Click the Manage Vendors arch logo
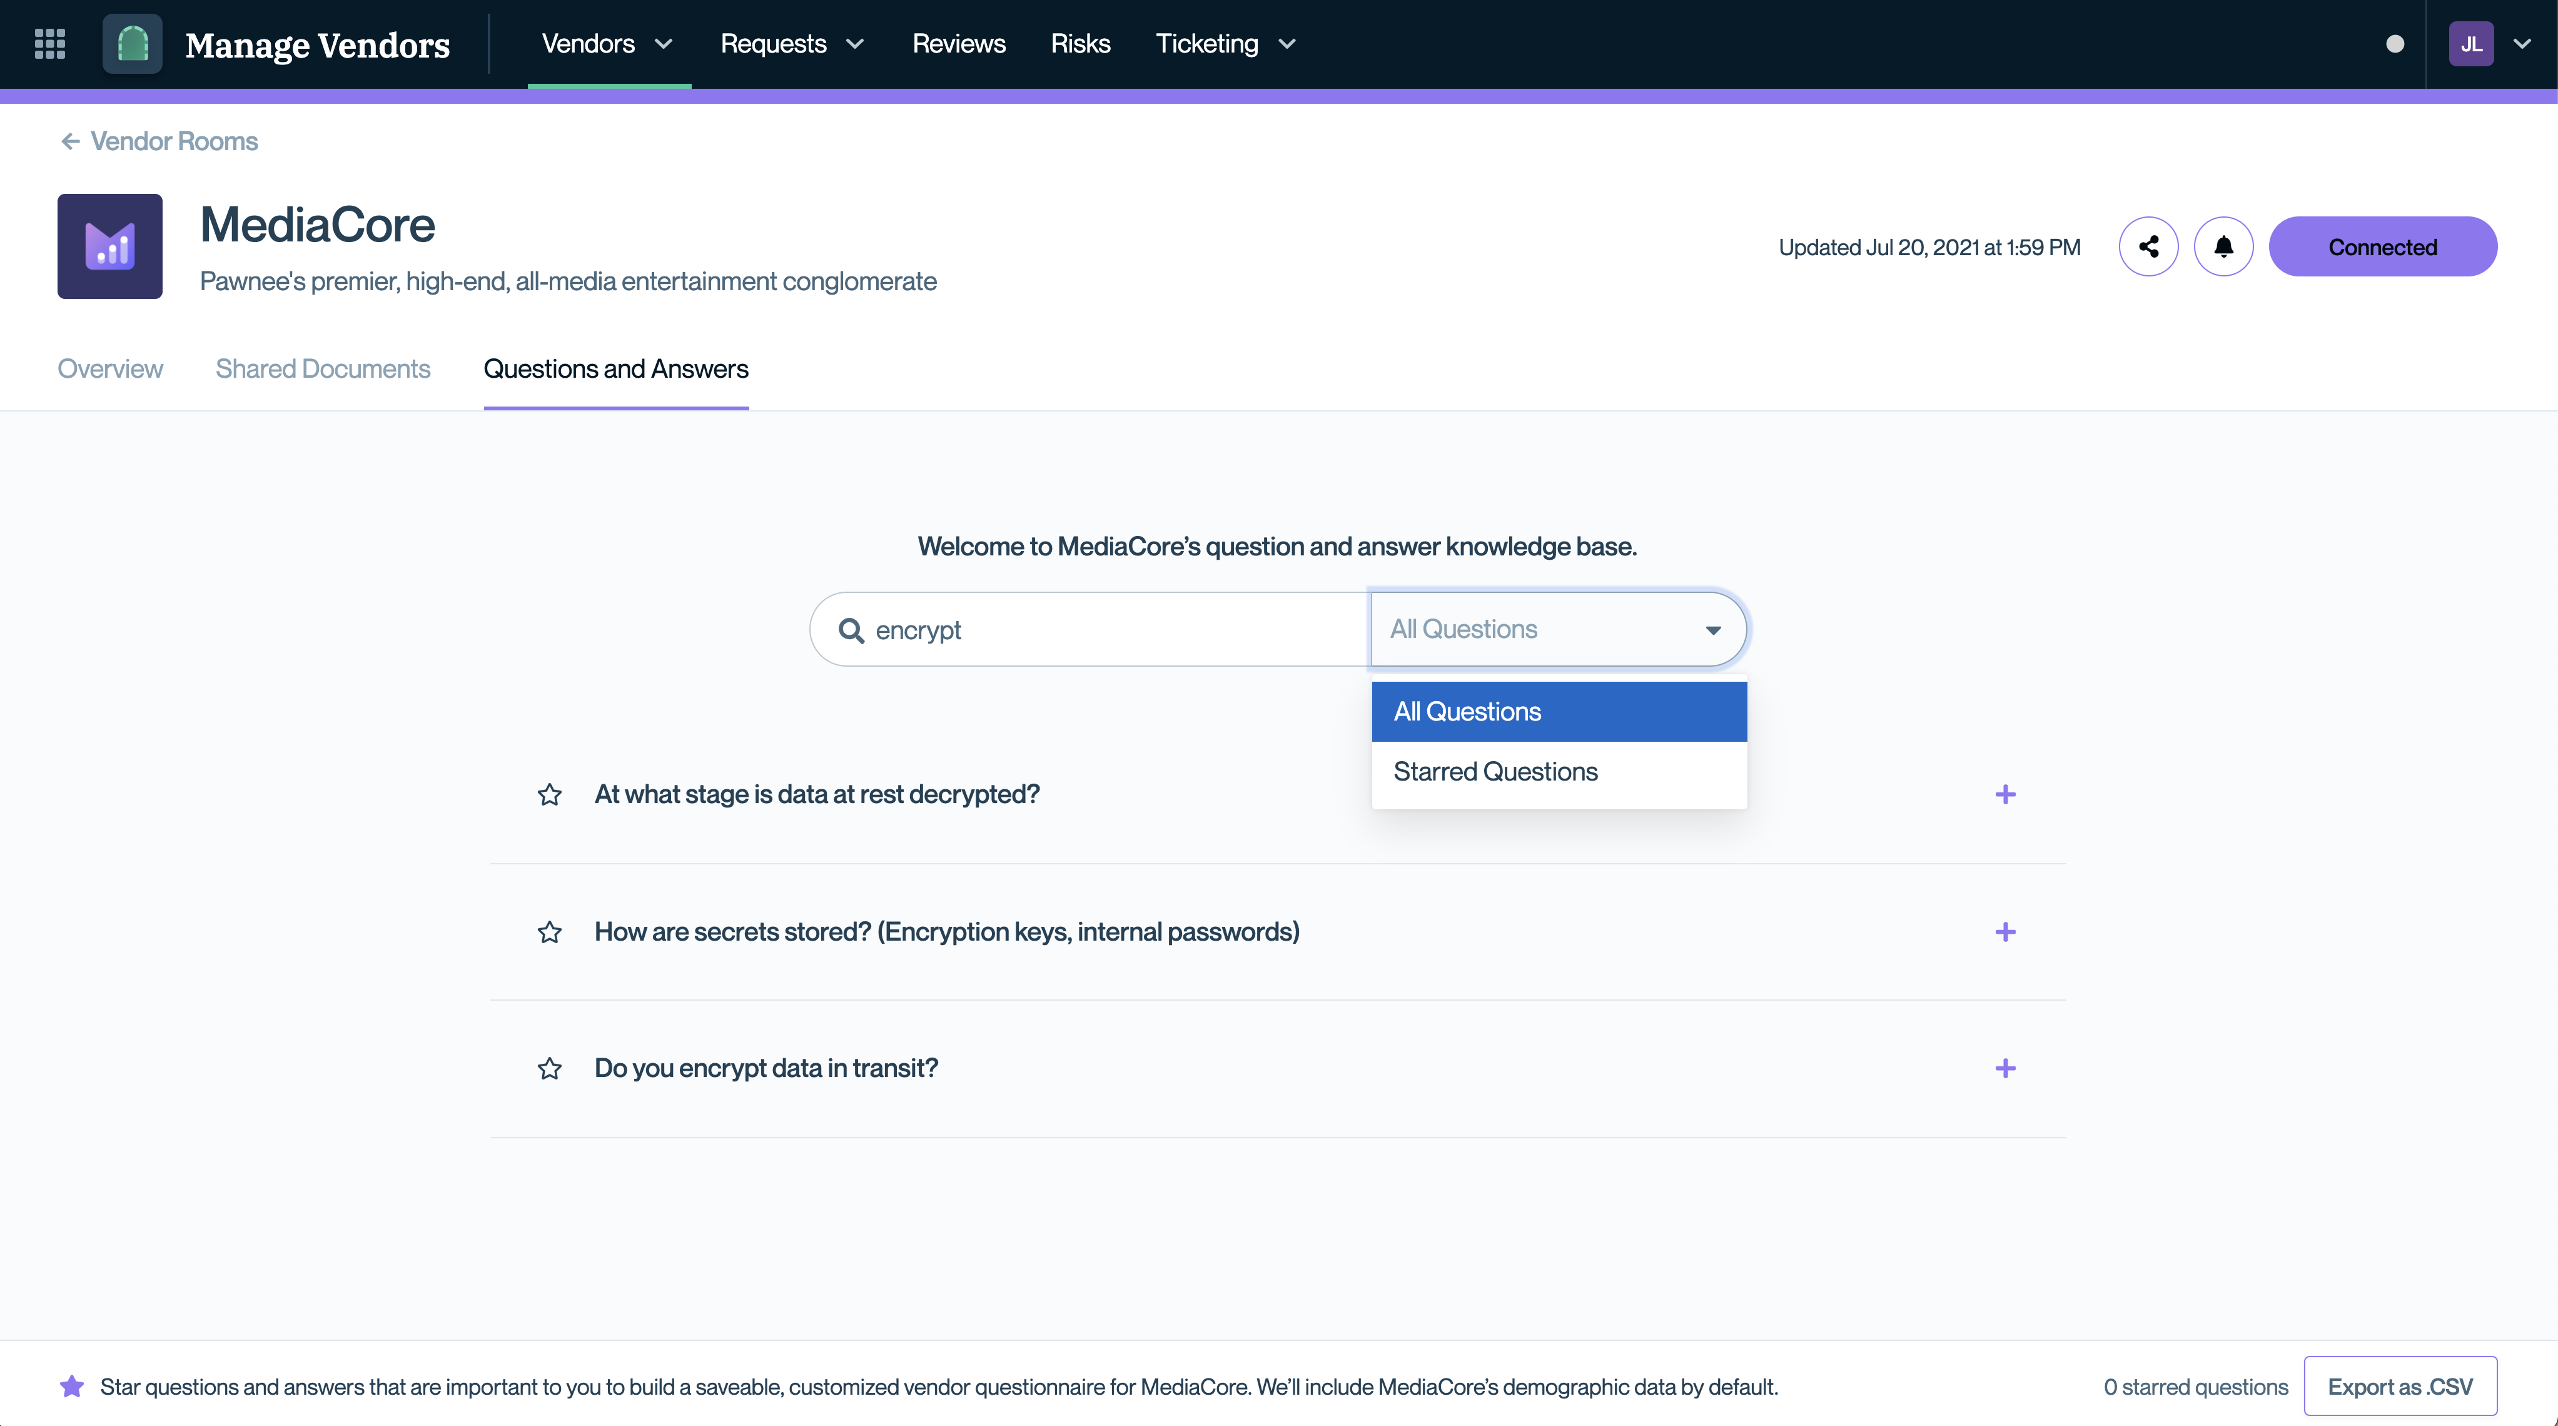The image size is (2558, 1426). point(132,44)
